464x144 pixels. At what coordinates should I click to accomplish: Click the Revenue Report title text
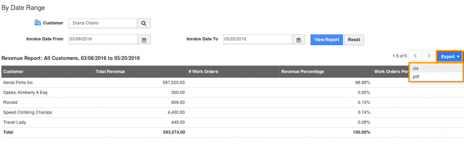point(71,59)
